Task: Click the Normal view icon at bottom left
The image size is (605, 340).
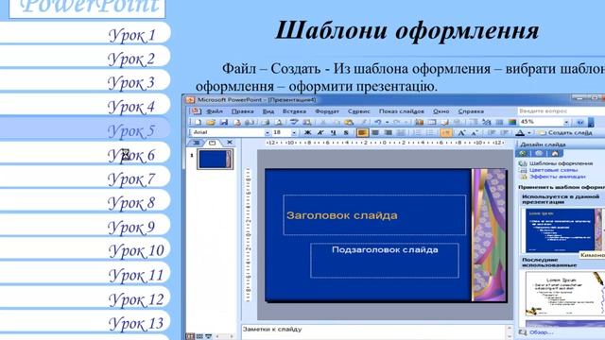Action: point(190,336)
